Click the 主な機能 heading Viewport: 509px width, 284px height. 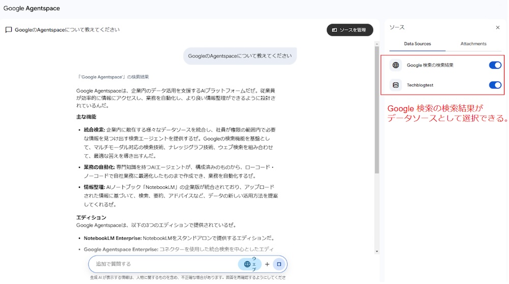[x=86, y=117]
